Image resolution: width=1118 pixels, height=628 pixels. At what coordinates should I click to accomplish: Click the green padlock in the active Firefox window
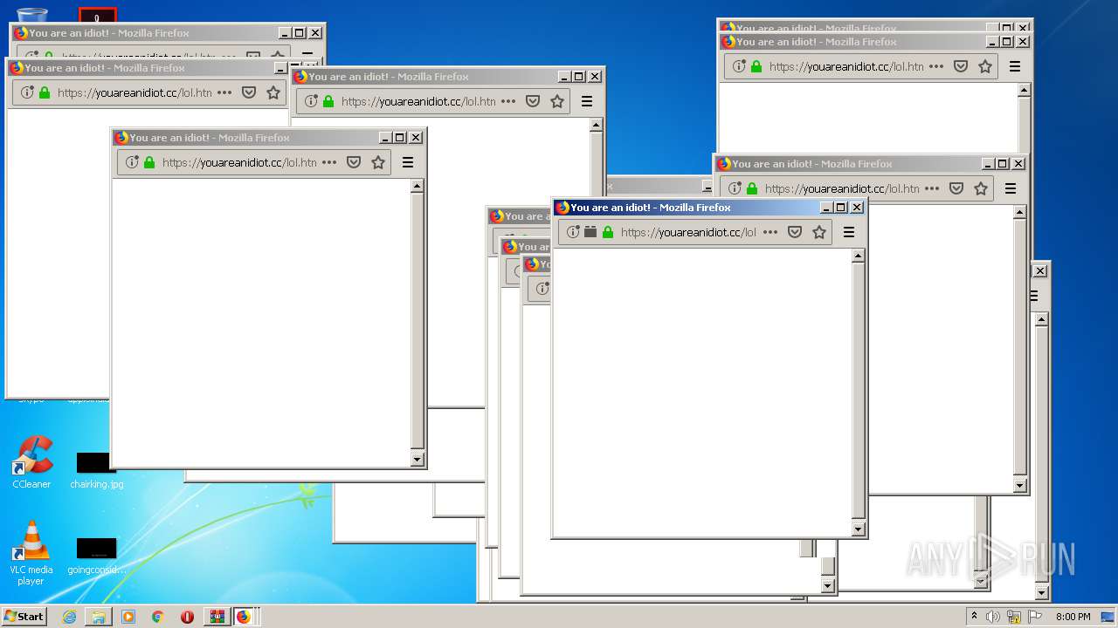608,232
